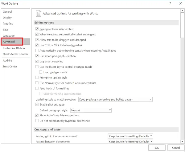Open the Trust Center category

click(10, 66)
